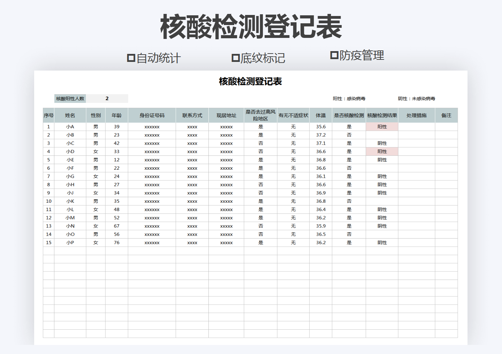This screenshot has height=354, width=502.
Task: Select the 体温 column header
Action: point(321,115)
